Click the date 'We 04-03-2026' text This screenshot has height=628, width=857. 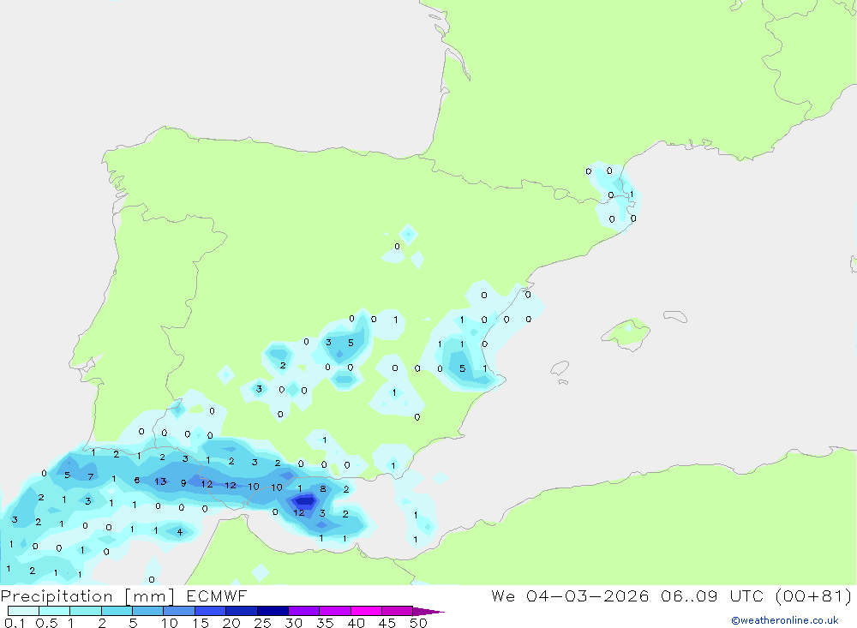pyautogui.click(x=570, y=596)
